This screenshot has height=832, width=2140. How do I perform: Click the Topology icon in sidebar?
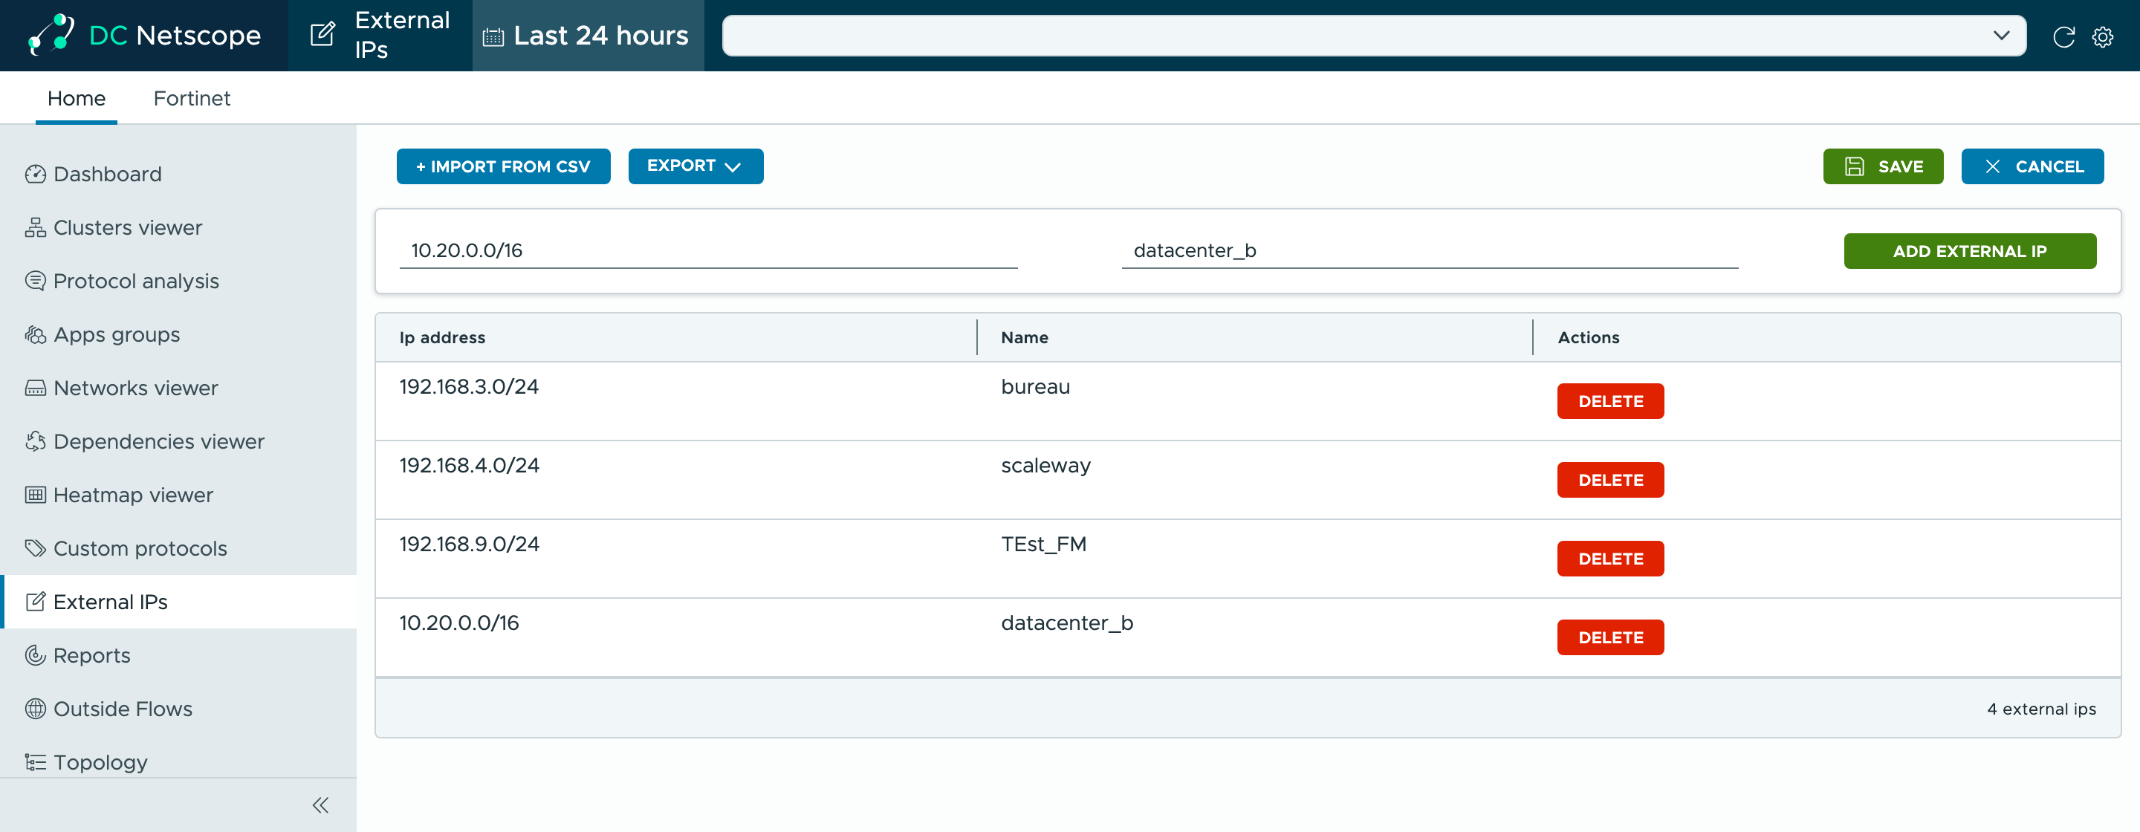click(36, 762)
